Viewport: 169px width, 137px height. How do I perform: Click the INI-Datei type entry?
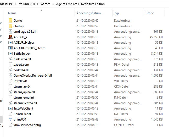click(x=120, y=98)
